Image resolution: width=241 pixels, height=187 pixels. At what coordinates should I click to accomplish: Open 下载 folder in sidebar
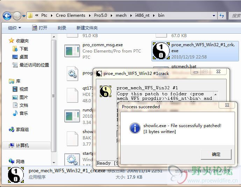tap(24, 49)
